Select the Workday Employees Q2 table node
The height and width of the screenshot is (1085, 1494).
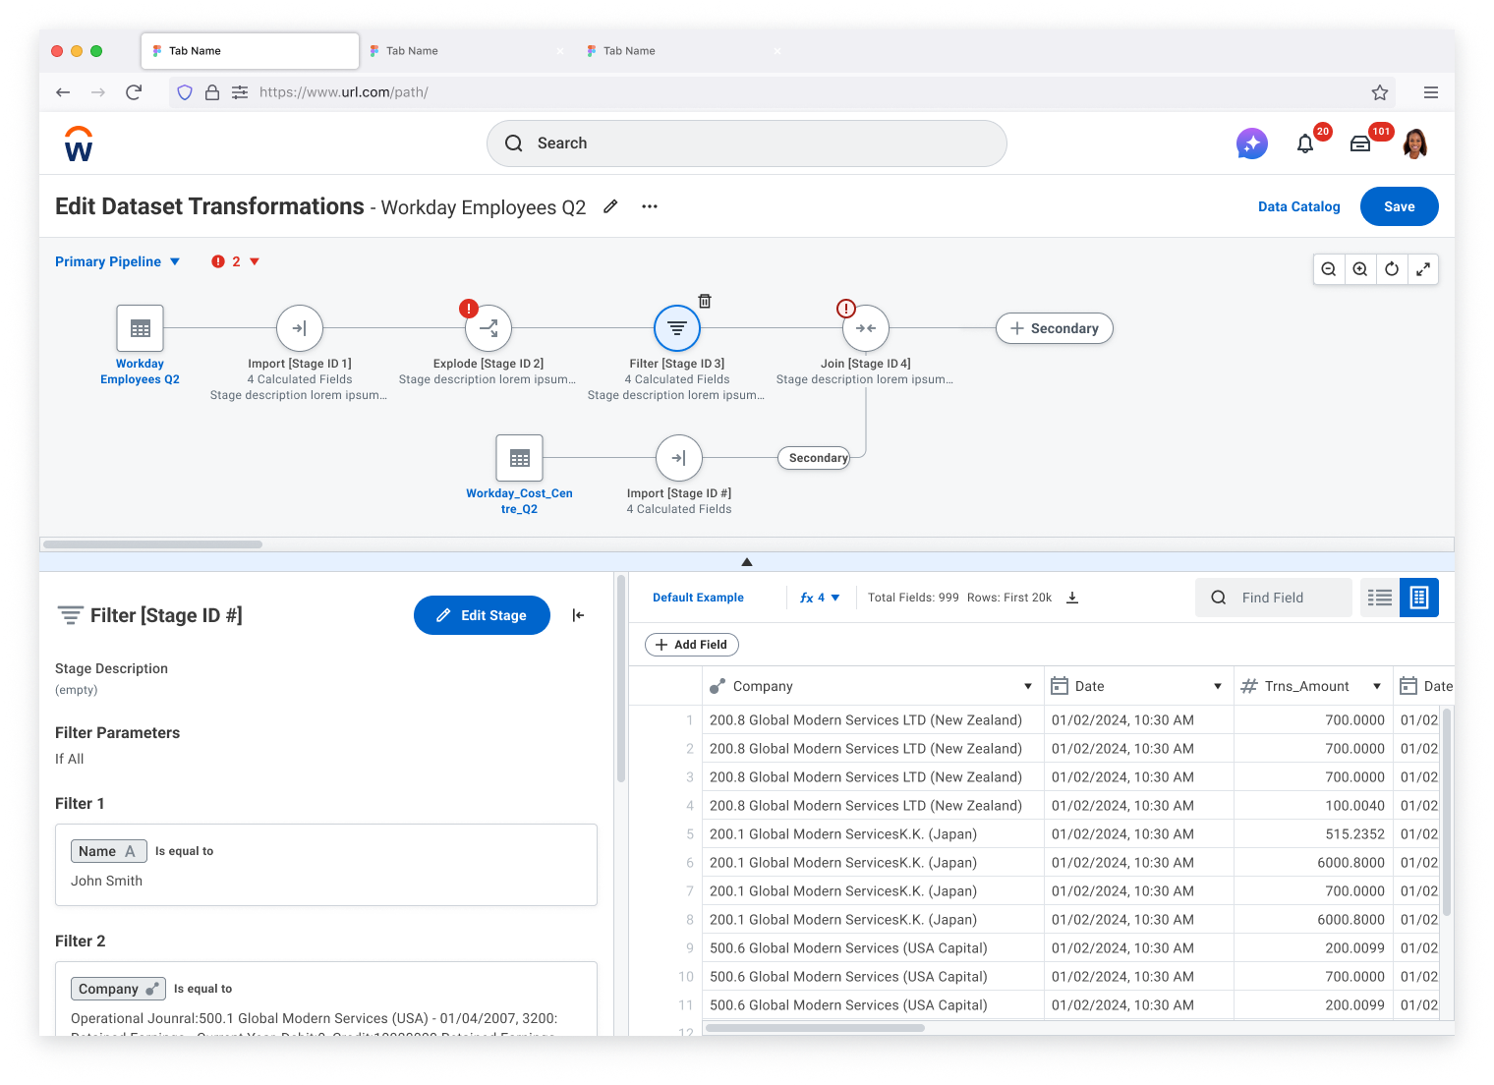pos(140,328)
